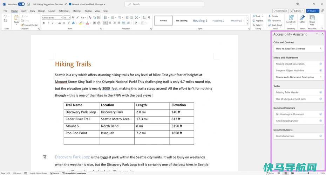This screenshot has height=175, width=326.
Task: Apply Superscript formatting
Action: tap(69, 23)
